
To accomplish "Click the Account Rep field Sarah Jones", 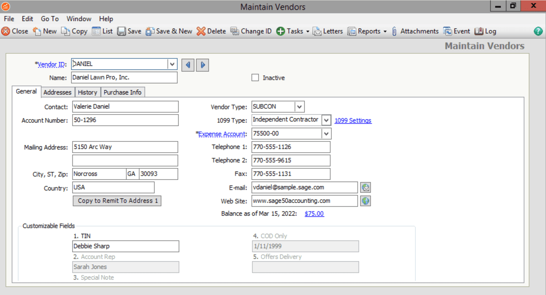I will 125,267.
